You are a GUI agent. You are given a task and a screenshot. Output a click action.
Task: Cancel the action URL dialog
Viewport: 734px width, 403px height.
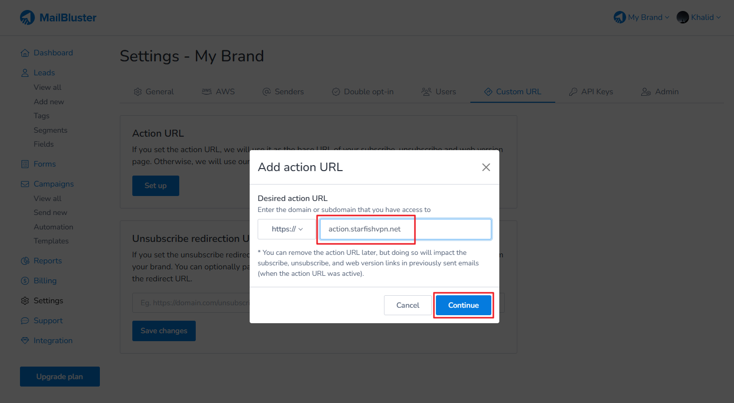[x=407, y=305]
